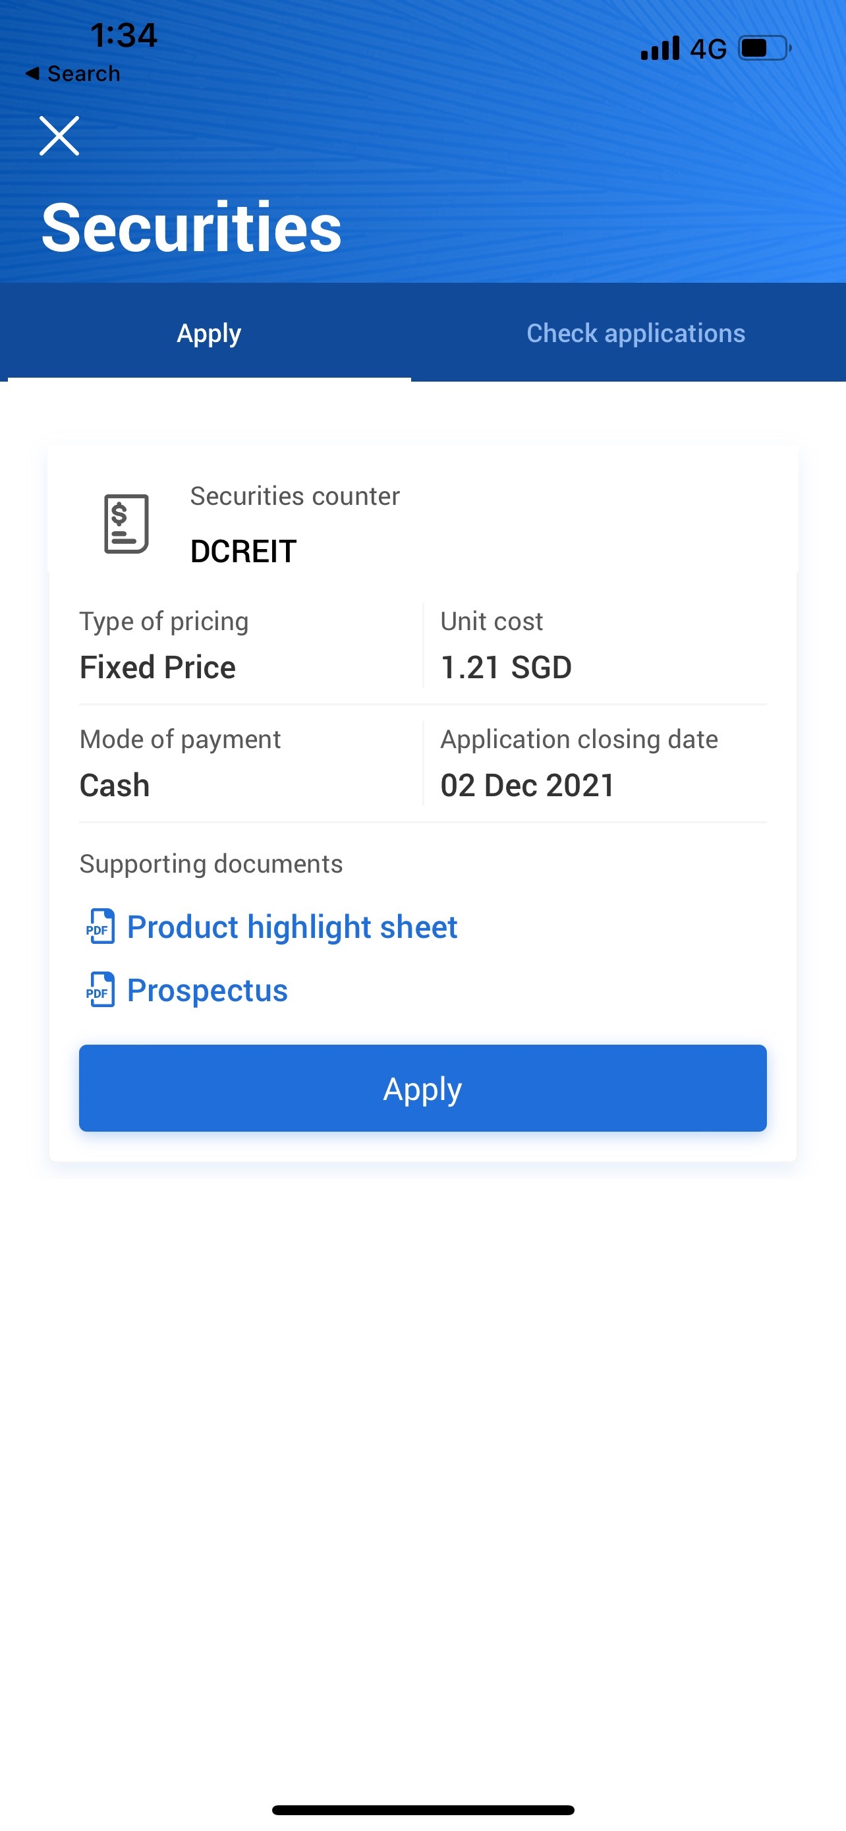Tap the Search back arrow at top
Image resolution: width=846 pixels, height=1831 pixels.
(x=72, y=73)
